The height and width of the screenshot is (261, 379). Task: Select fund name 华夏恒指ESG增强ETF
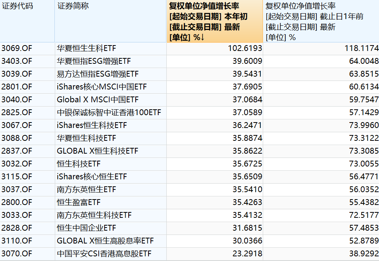click(94, 61)
